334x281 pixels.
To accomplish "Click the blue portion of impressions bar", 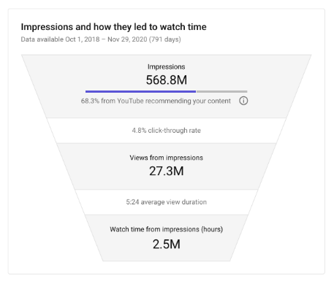I will coord(140,91).
